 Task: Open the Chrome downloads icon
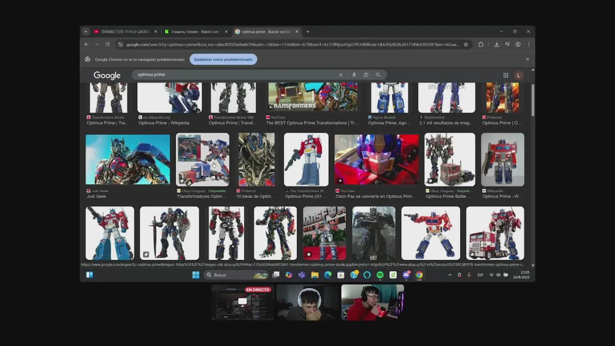coord(496,44)
